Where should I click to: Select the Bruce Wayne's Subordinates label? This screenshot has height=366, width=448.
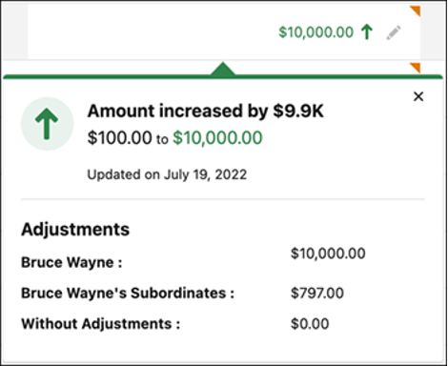click(128, 294)
